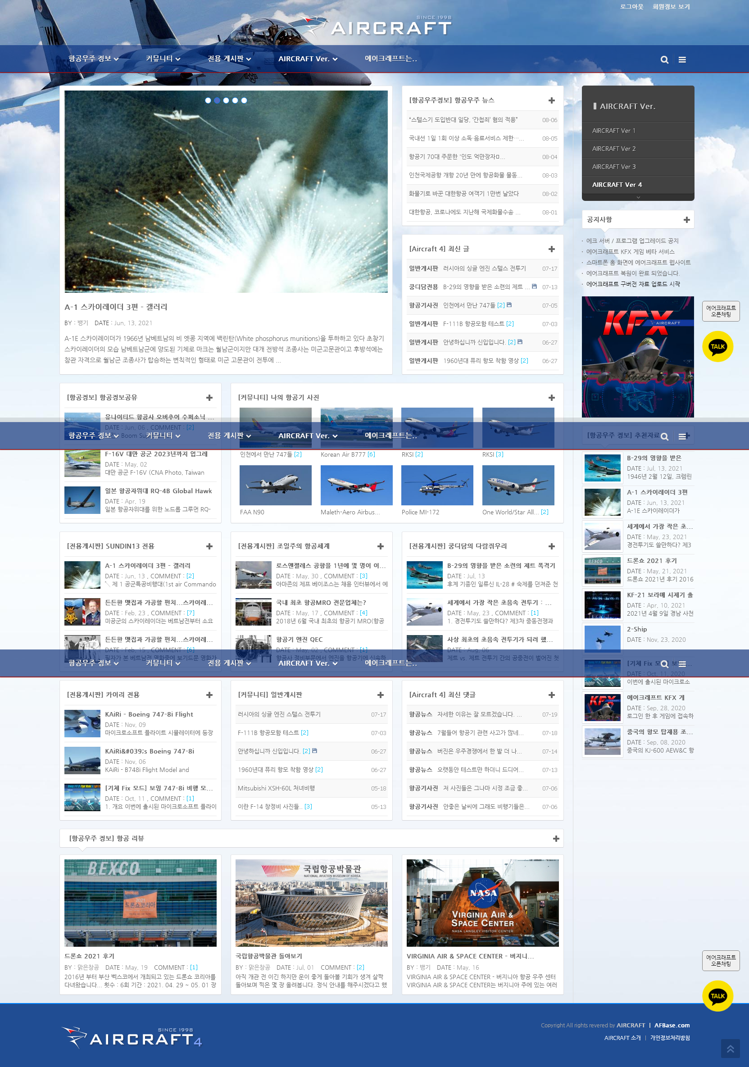Open the notice 에어크래프트 KFX 게임 베타 서비스
This screenshot has width=749, height=1067.
pos(630,251)
